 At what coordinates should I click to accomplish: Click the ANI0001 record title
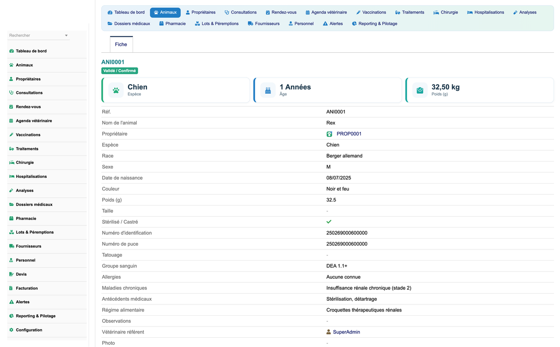pyautogui.click(x=113, y=62)
